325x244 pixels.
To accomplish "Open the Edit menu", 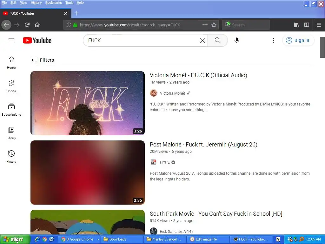I will (13, 3).
